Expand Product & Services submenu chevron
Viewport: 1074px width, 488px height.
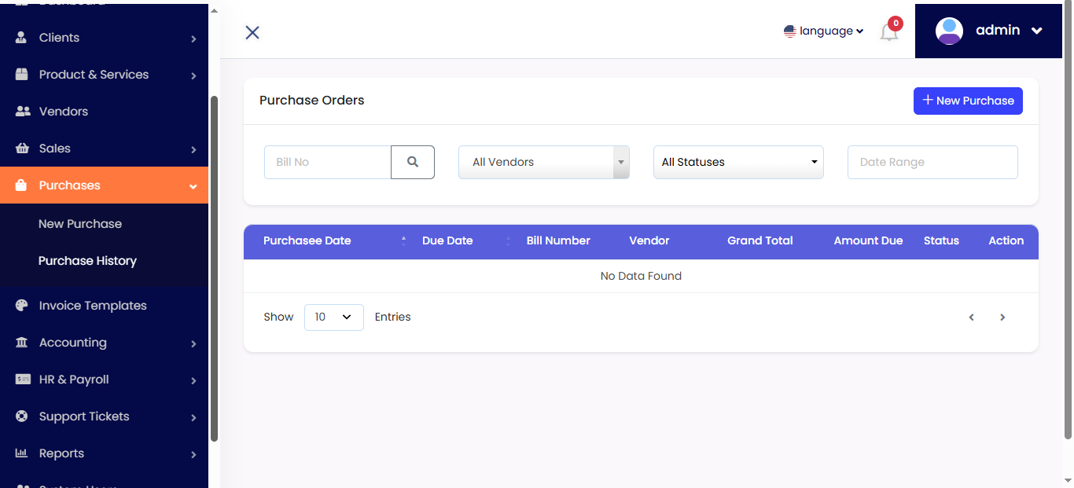pyautogui.click(x=193, y=75)
